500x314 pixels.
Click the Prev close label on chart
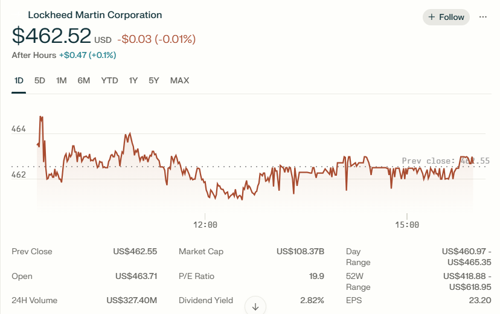[446, 161]
